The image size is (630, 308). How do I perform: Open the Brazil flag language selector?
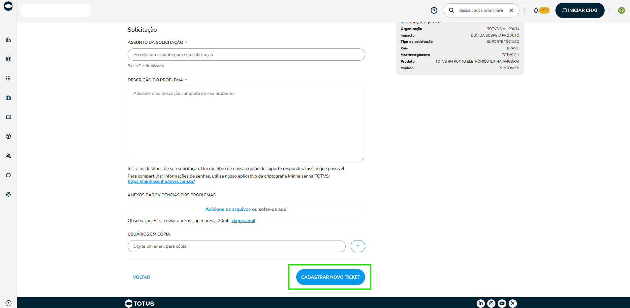(621, 10)
